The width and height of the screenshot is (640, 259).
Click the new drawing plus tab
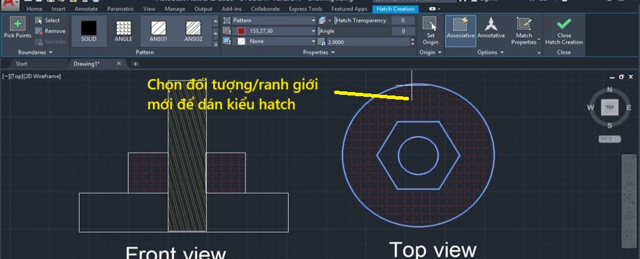[135, 64]
